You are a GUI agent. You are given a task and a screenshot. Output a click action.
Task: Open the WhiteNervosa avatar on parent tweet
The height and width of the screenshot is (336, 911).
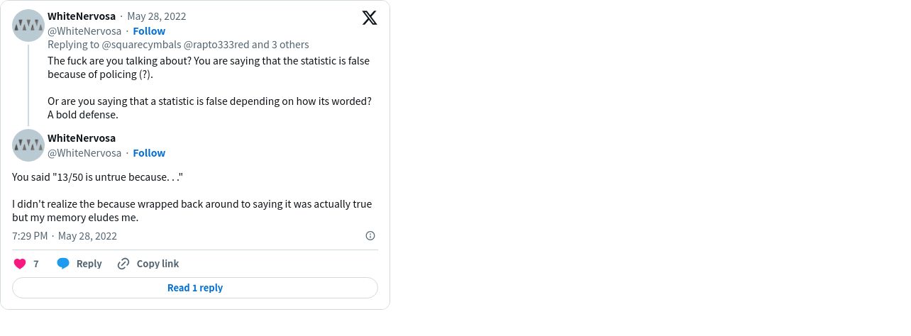[x=29, y=26]
